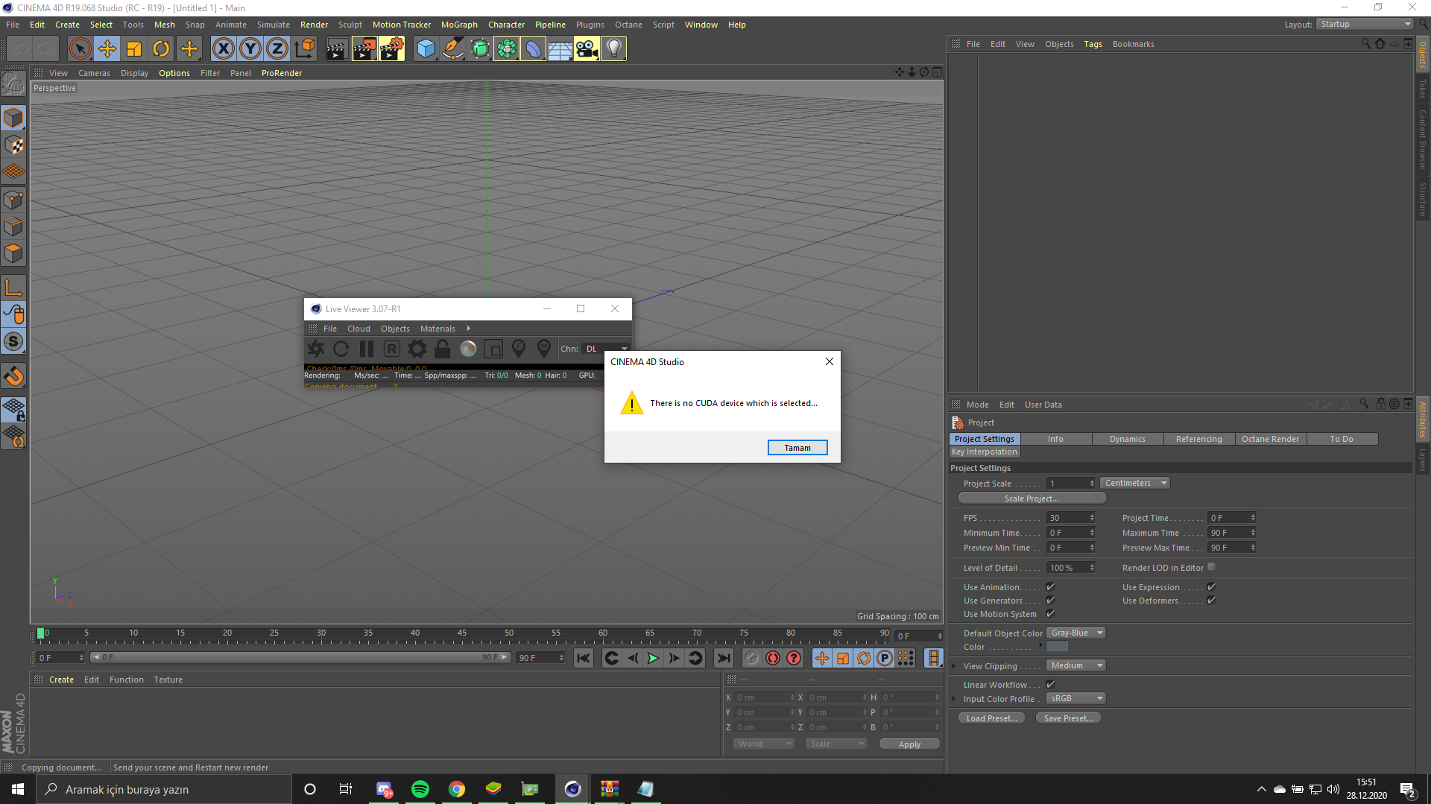Viewport: 1431px width, 804px height.
Task: Open the Default Object Color dropdown
Action: point(1076,633)
